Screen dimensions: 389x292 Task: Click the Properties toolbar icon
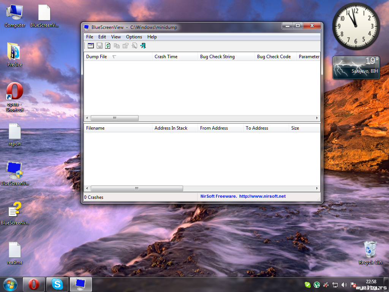point(125,46)
